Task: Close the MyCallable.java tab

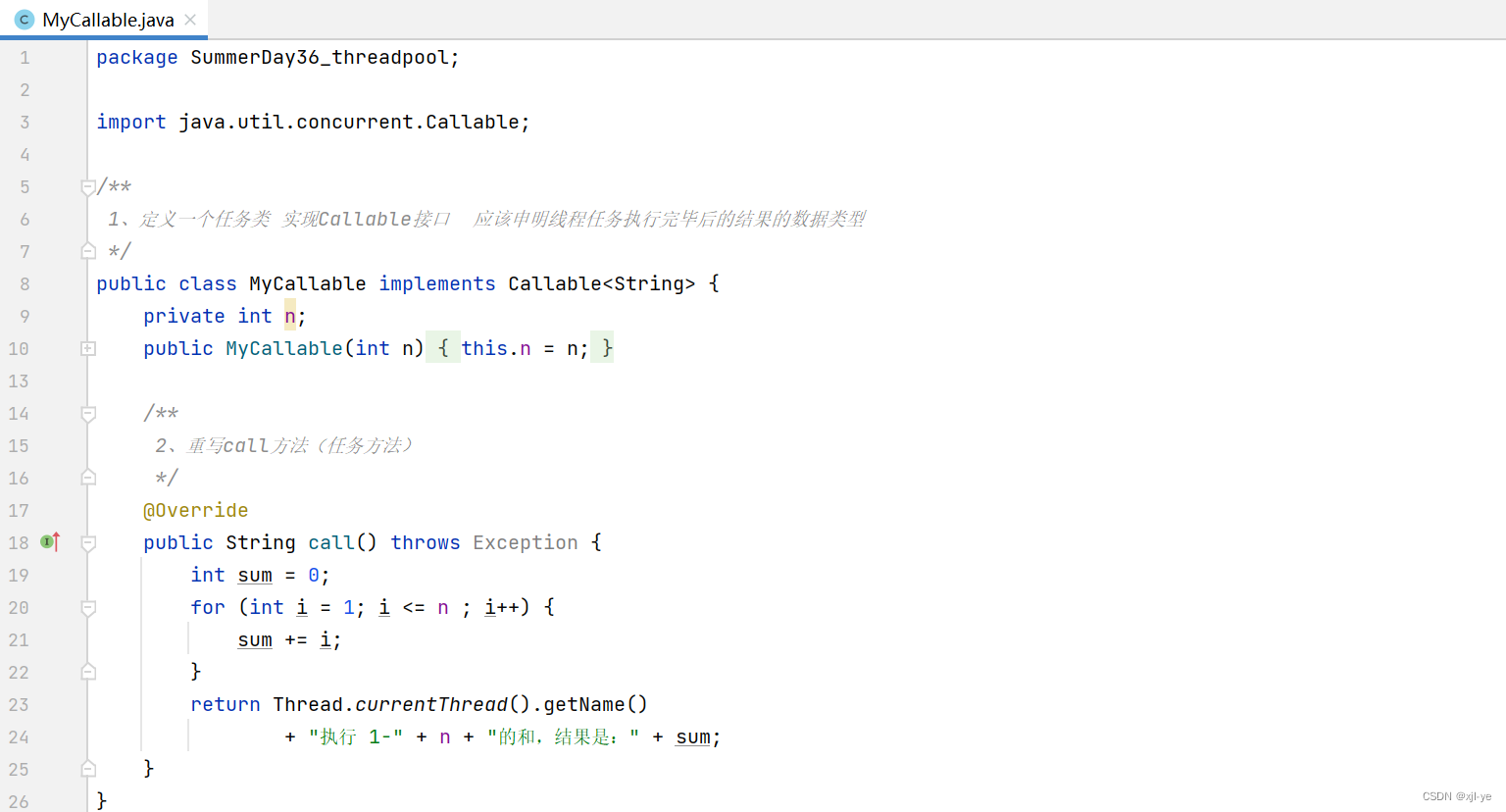Action: [190, 20]
